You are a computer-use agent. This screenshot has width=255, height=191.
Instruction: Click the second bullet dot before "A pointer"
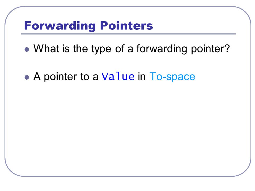coord(27,77)
